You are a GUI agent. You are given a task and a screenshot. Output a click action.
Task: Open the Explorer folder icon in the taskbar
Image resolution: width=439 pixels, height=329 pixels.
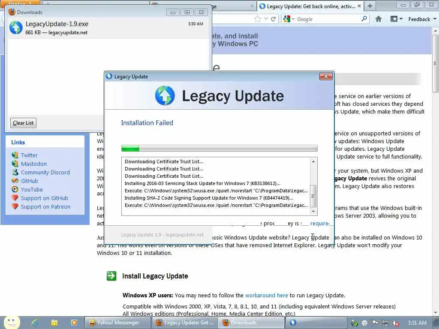tap(54, 323)
